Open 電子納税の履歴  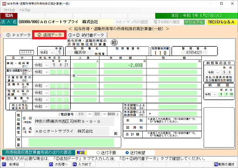[167, 22]
